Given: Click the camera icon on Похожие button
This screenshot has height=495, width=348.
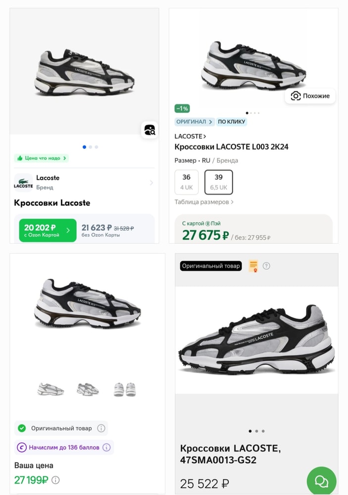Looking at the screenshot, I should click(296, 96).
